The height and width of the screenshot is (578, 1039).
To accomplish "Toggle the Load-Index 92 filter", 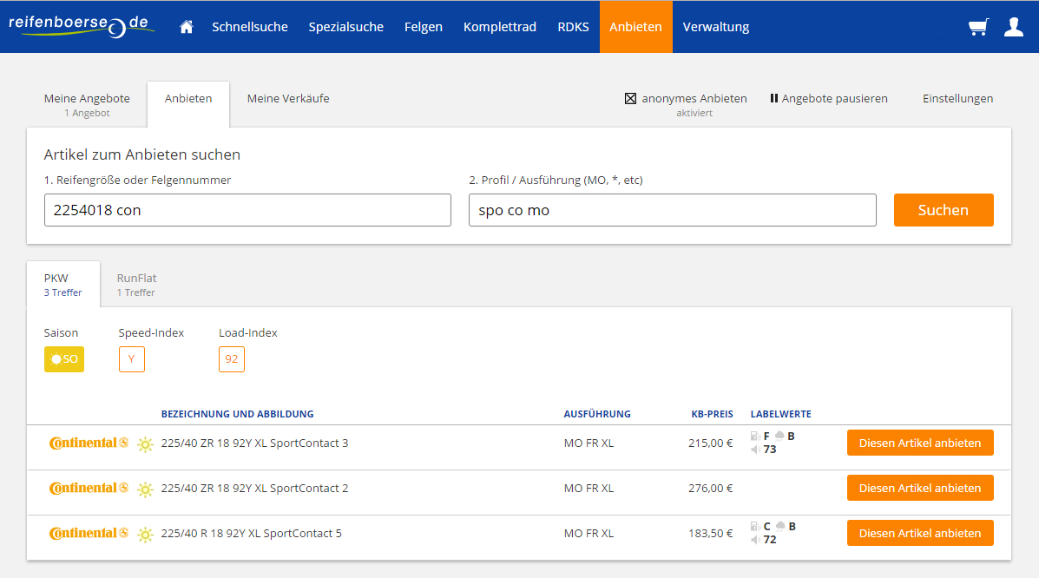I will pos(232,359).
